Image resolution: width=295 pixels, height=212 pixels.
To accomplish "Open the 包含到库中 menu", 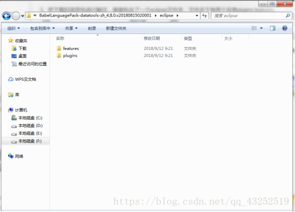I will coord(42,28).
